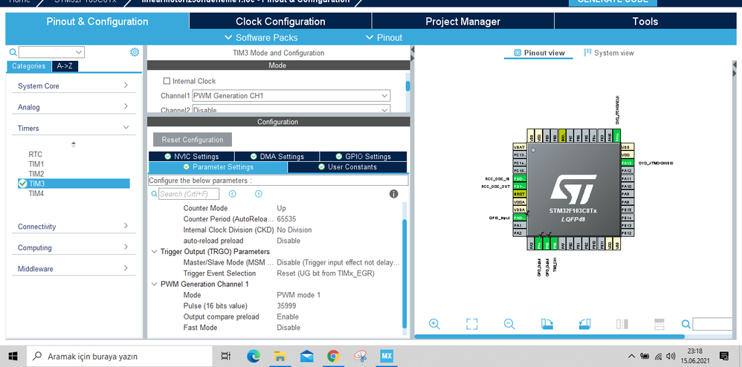Expand the Middleware category
The image size is (742, 367).
pos(74,269)
